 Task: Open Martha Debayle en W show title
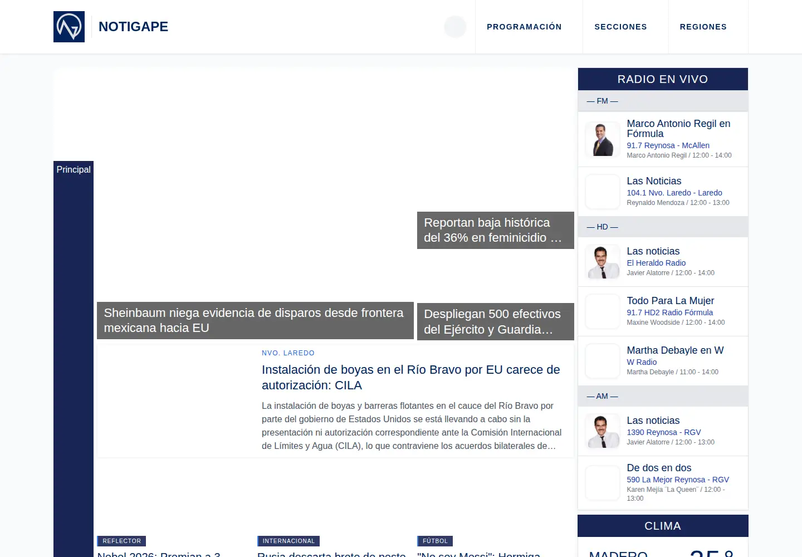tap(675, 350)
